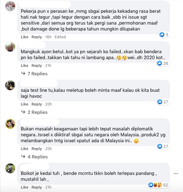Image resolution: width=183 pixels, height=192 pixels.
Task: Open the 3 likes badge on the first comment
Action: click(164, 35)
